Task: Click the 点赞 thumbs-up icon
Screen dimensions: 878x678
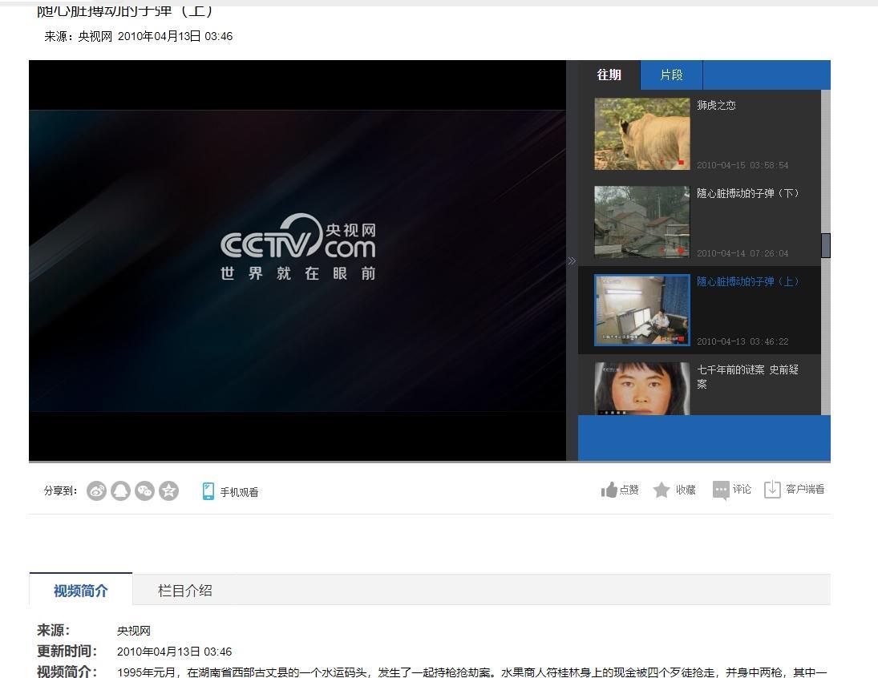Action: pos(609,490)
